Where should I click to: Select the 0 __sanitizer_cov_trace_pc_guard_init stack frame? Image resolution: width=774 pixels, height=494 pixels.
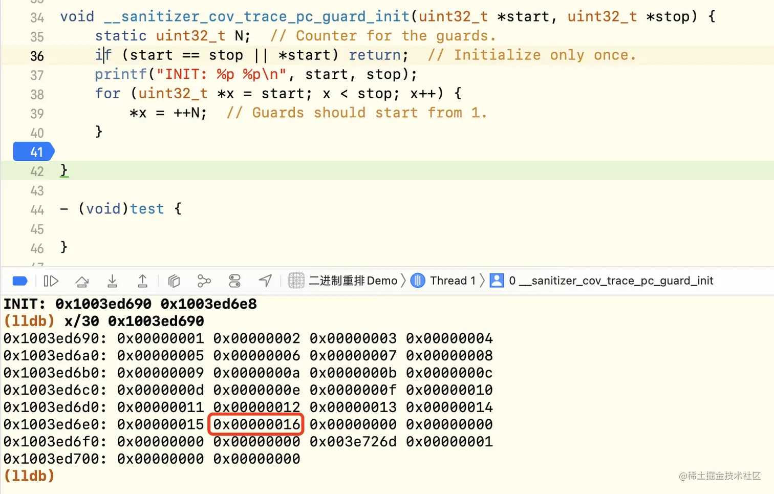pos(601,281)
